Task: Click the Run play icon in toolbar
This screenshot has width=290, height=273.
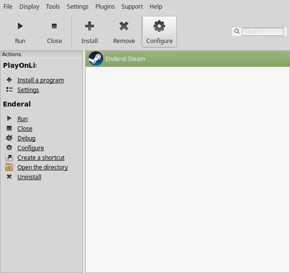Action: coord(20,26)
